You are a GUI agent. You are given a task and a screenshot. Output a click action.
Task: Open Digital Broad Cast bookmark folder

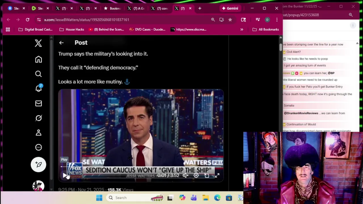[35, 29]
